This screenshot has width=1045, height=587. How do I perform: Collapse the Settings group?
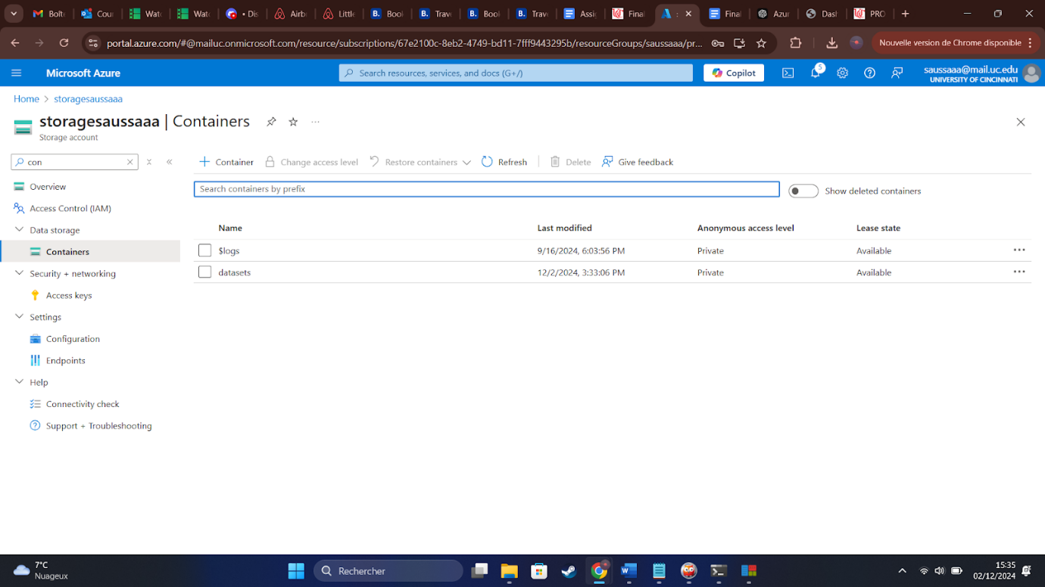coord(19,317)
